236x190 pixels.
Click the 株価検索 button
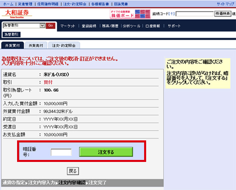click(223, 14)
